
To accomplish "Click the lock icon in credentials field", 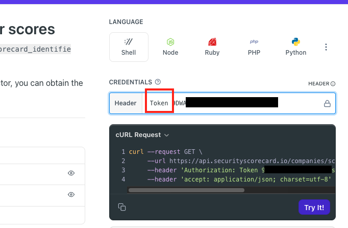I will [x=327, y=103].
